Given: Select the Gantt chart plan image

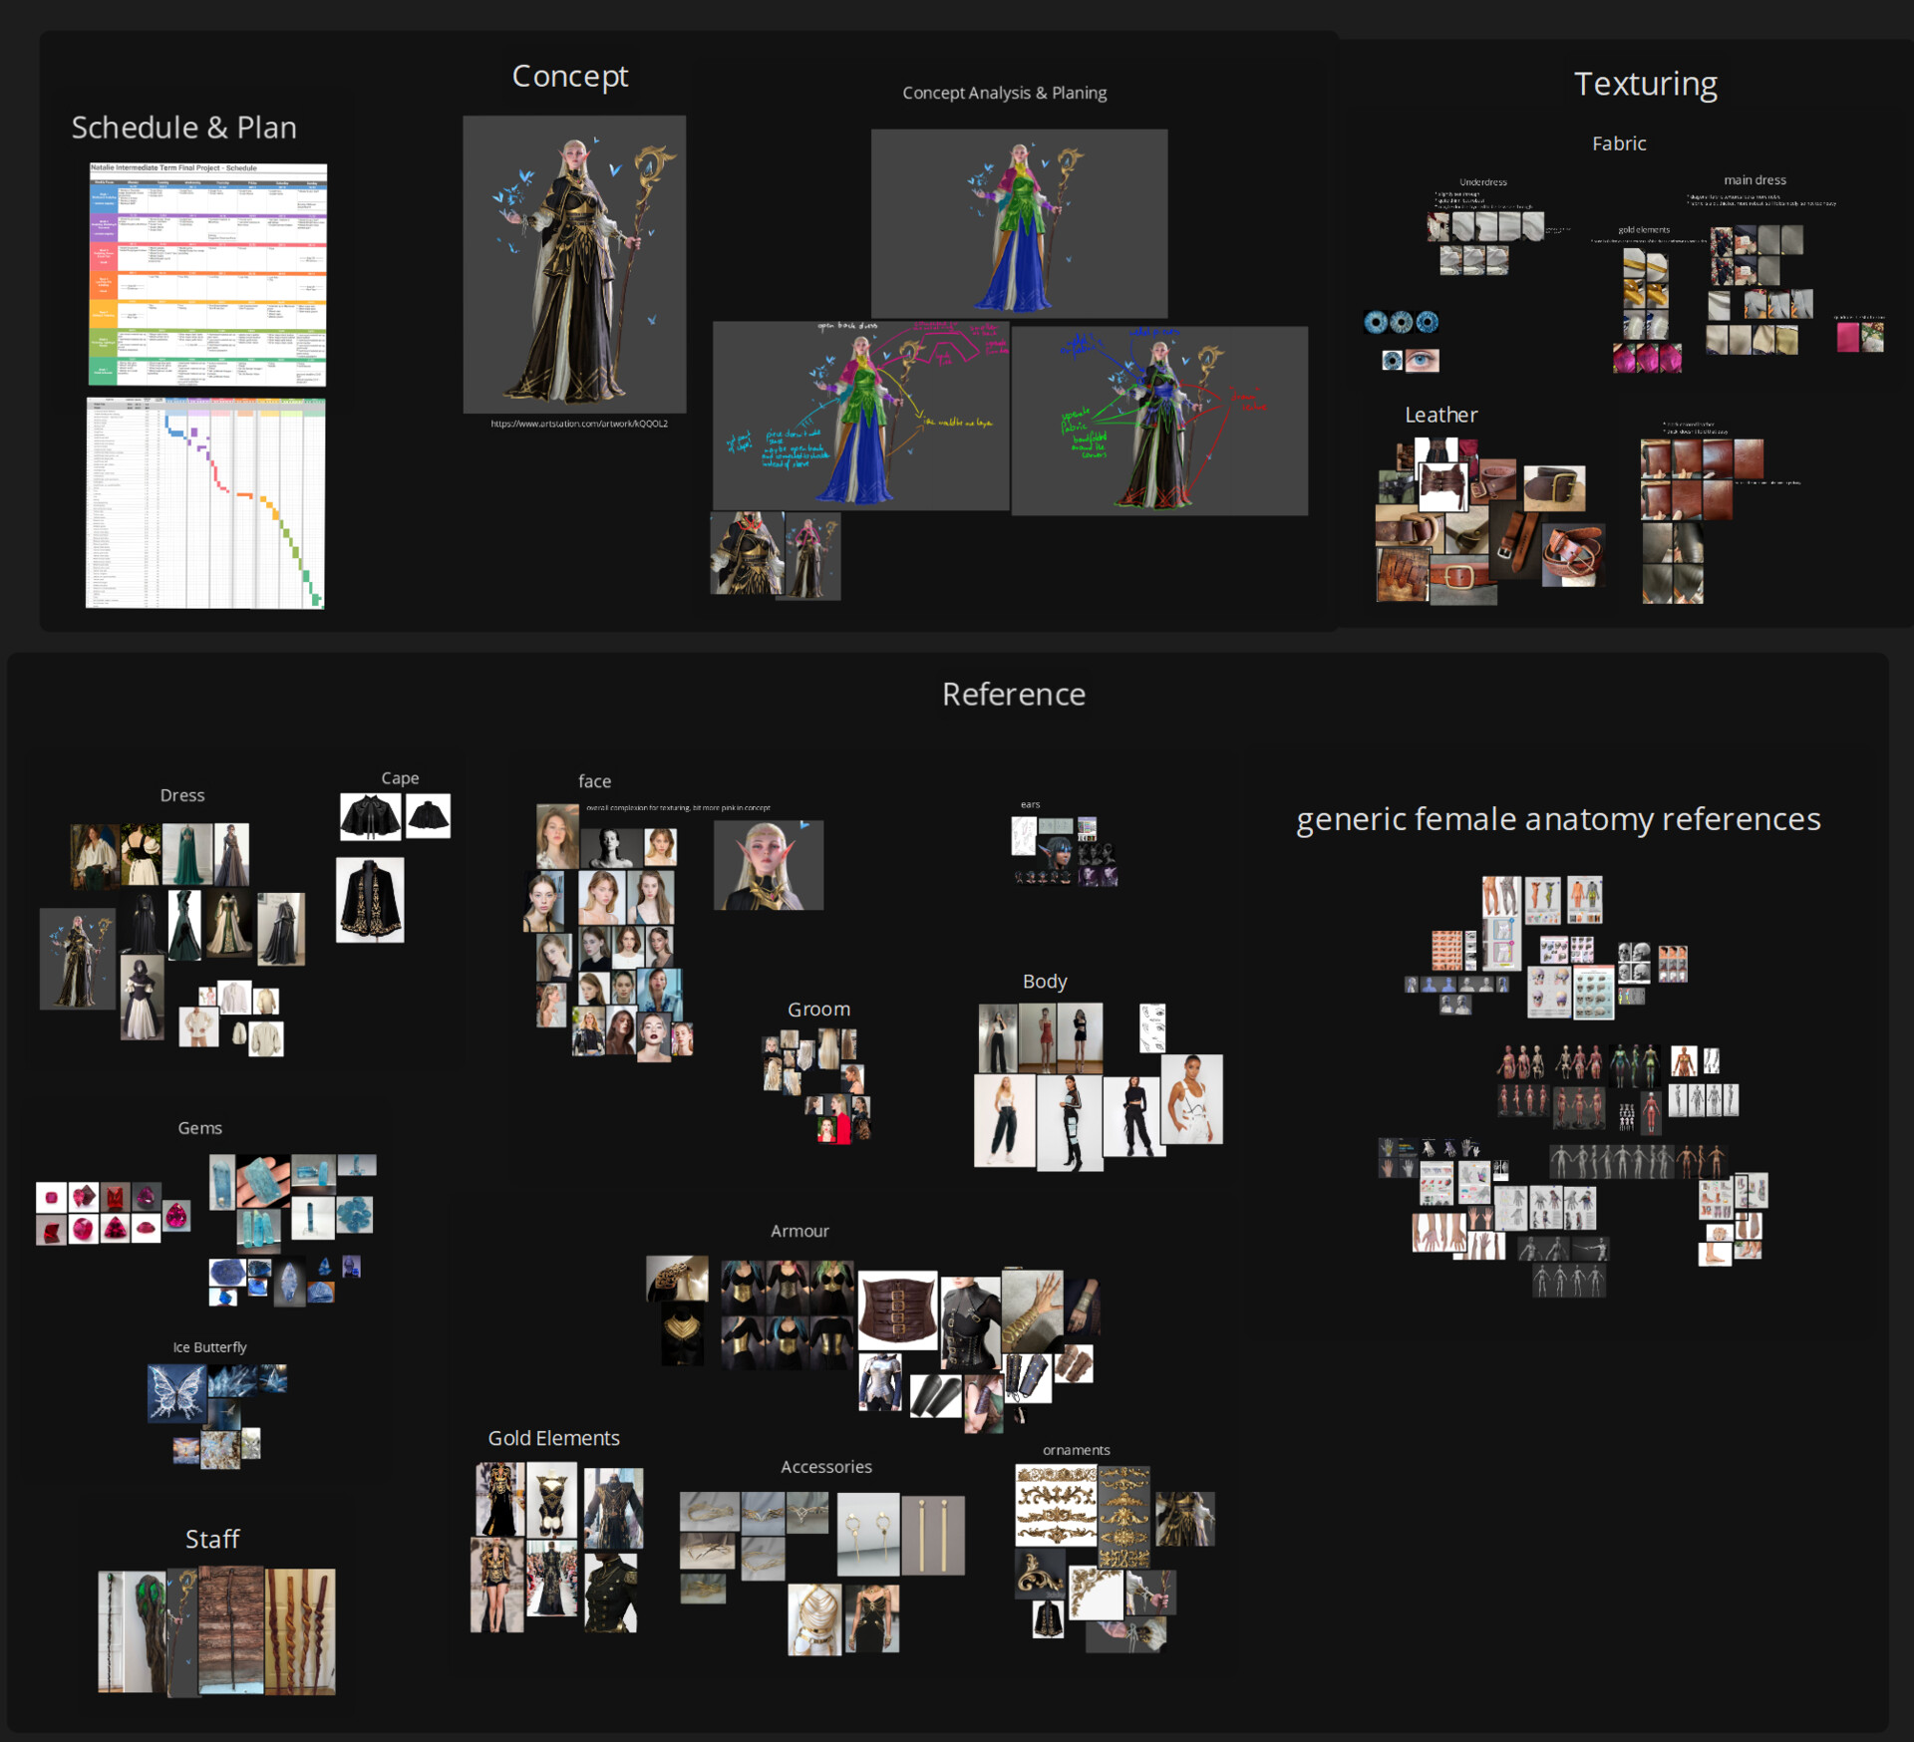Looking at the screenshot, I should tap(205, 503).
